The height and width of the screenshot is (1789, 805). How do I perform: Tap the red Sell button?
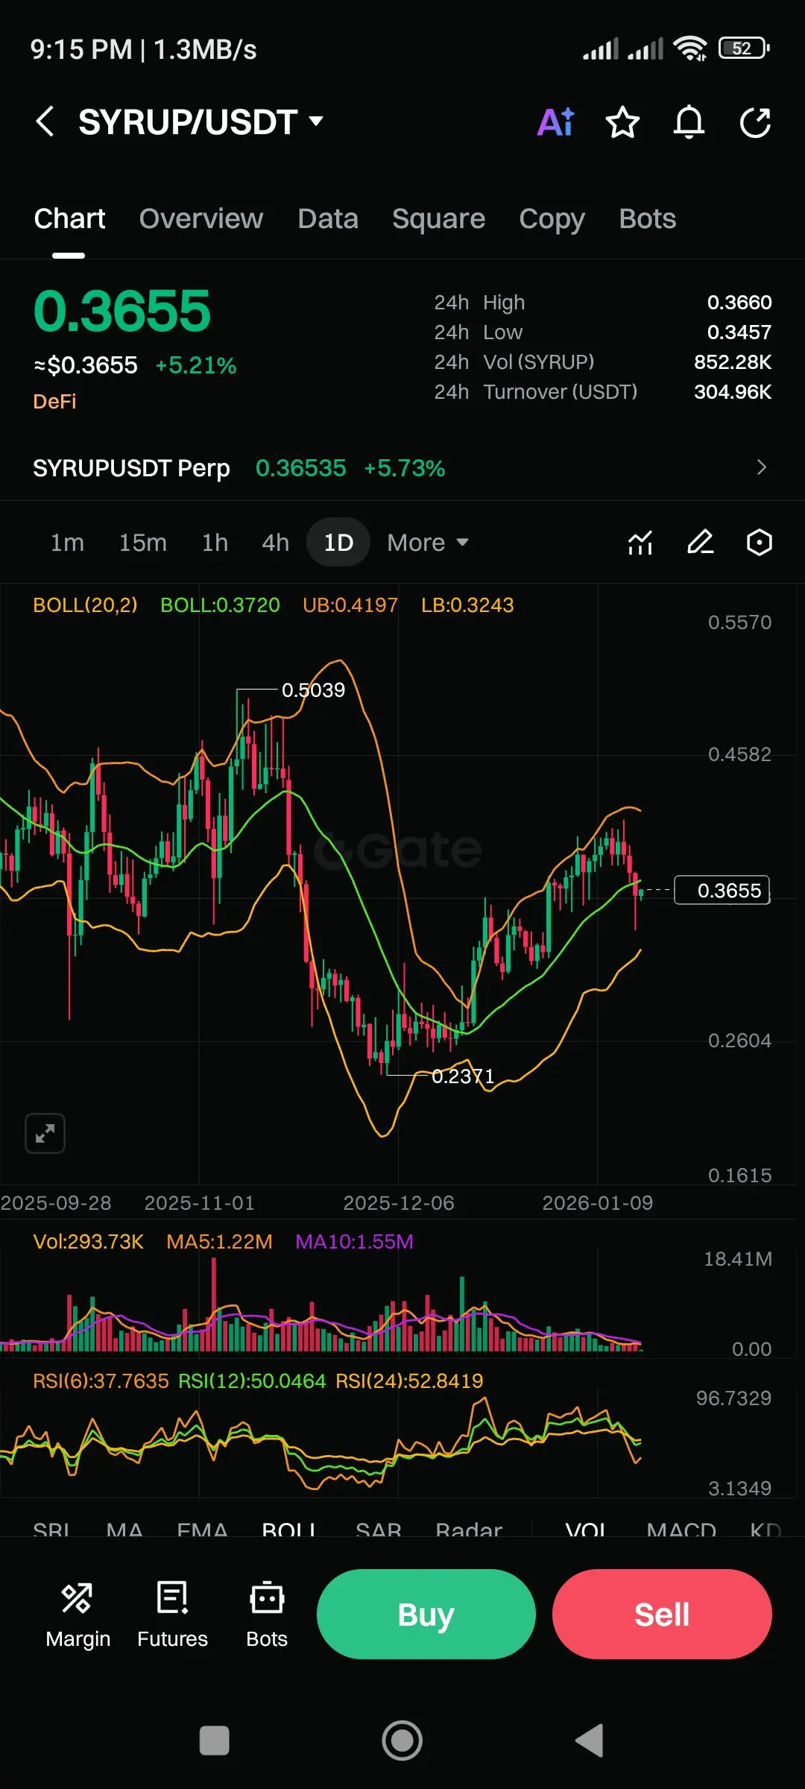(x=662, y=1614)
